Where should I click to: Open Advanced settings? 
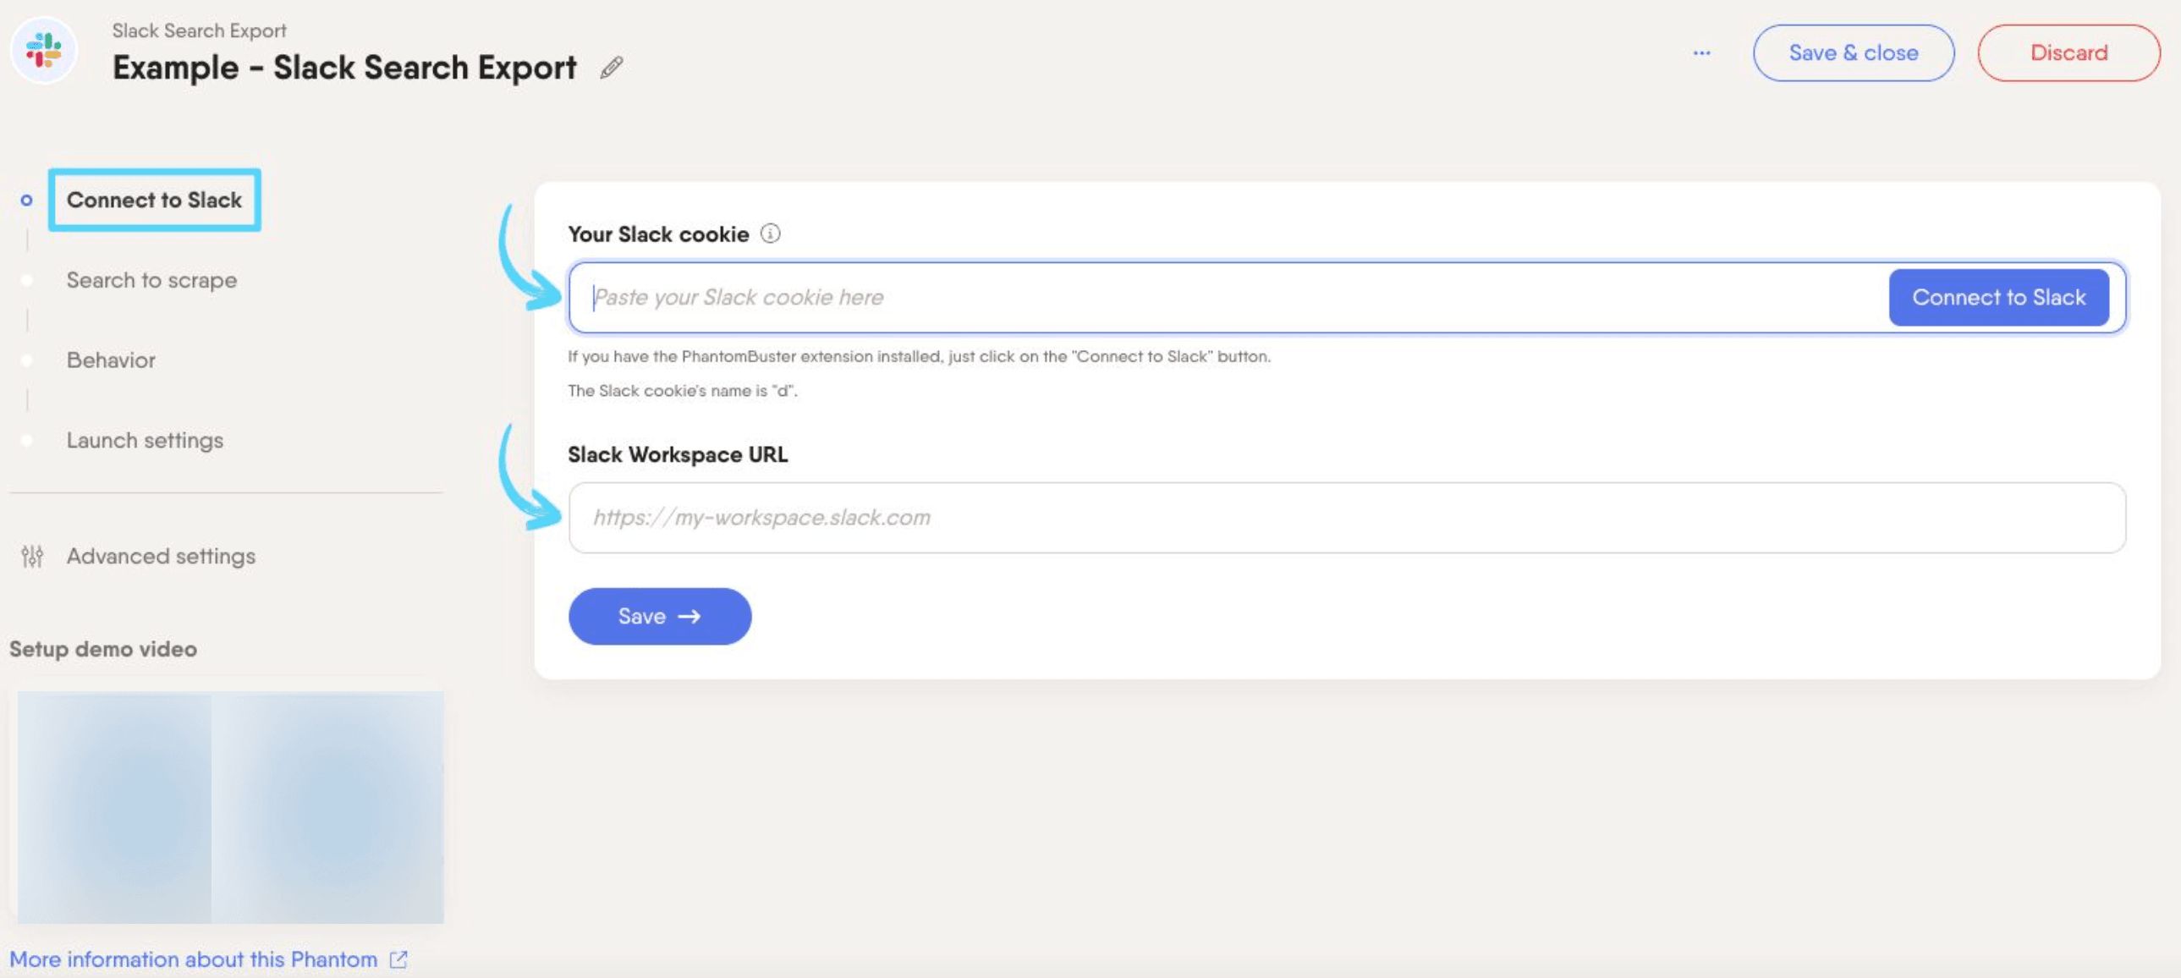pyautogui.click(x=161, y=557)
